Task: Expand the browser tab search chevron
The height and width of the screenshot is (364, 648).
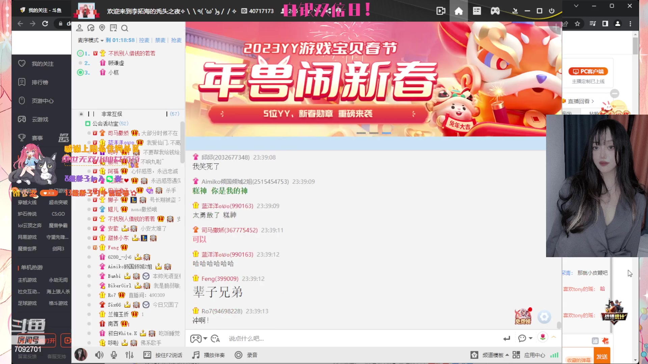Action: coord(576,6)
